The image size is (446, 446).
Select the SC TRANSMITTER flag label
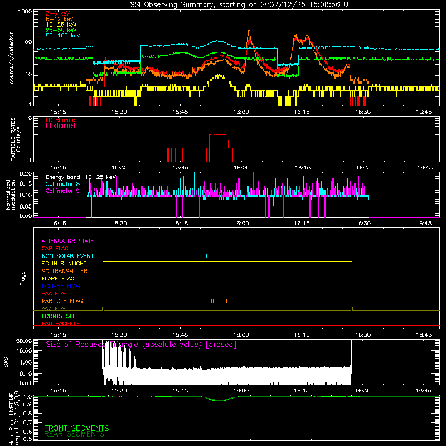coord(65,270)
